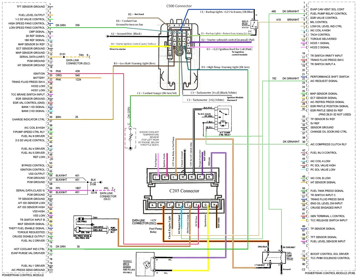The image size is (359, 277).
Task: Click pin 76 on the left terminal column
Action: pos(50,251)
